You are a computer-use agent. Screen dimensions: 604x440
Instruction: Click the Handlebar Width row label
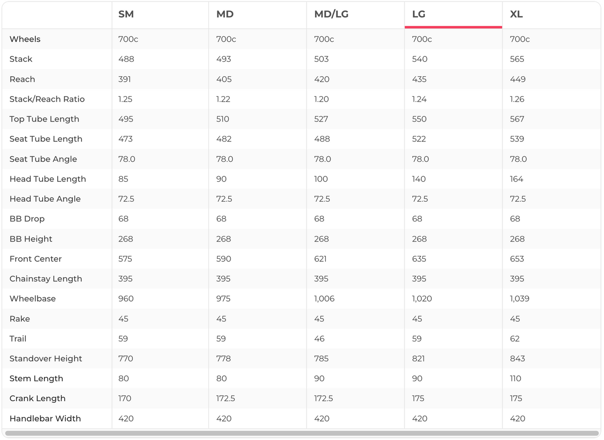click(x=45, y=419)
